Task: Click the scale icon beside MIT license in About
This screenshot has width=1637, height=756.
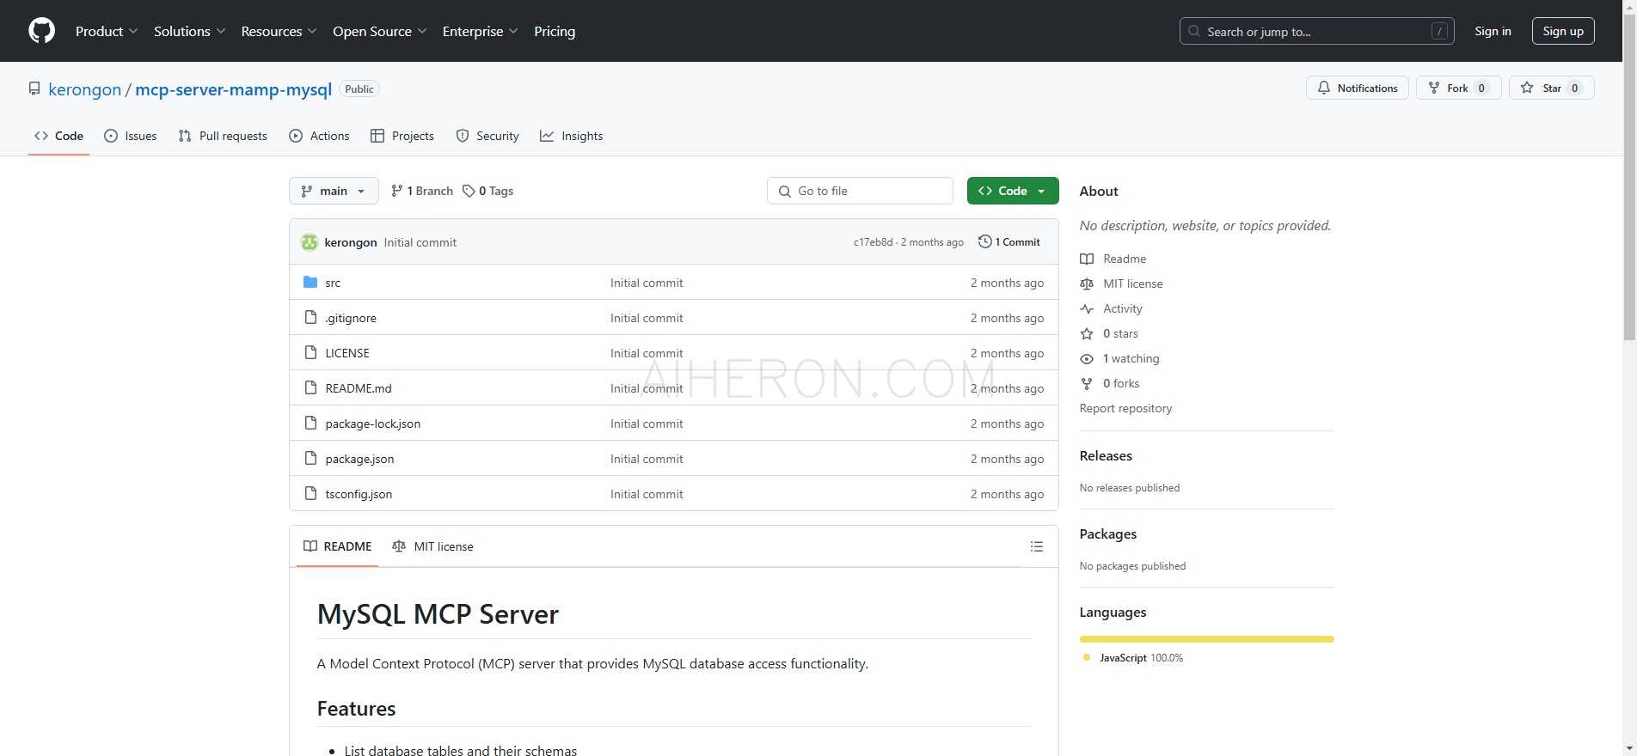Action: coord(1087,283)
